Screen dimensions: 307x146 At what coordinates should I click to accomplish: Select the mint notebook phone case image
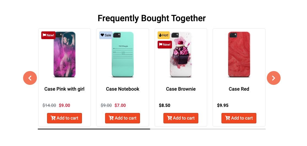tap(123, 55)
